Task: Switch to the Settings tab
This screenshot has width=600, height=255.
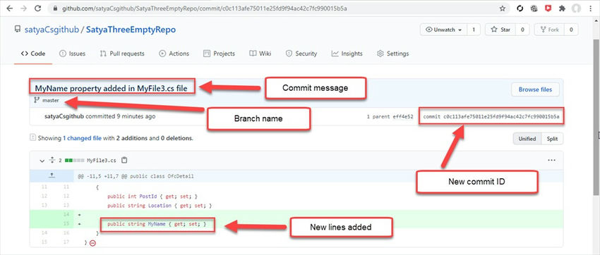Action: pyautogui.click(x=393, y=54)
